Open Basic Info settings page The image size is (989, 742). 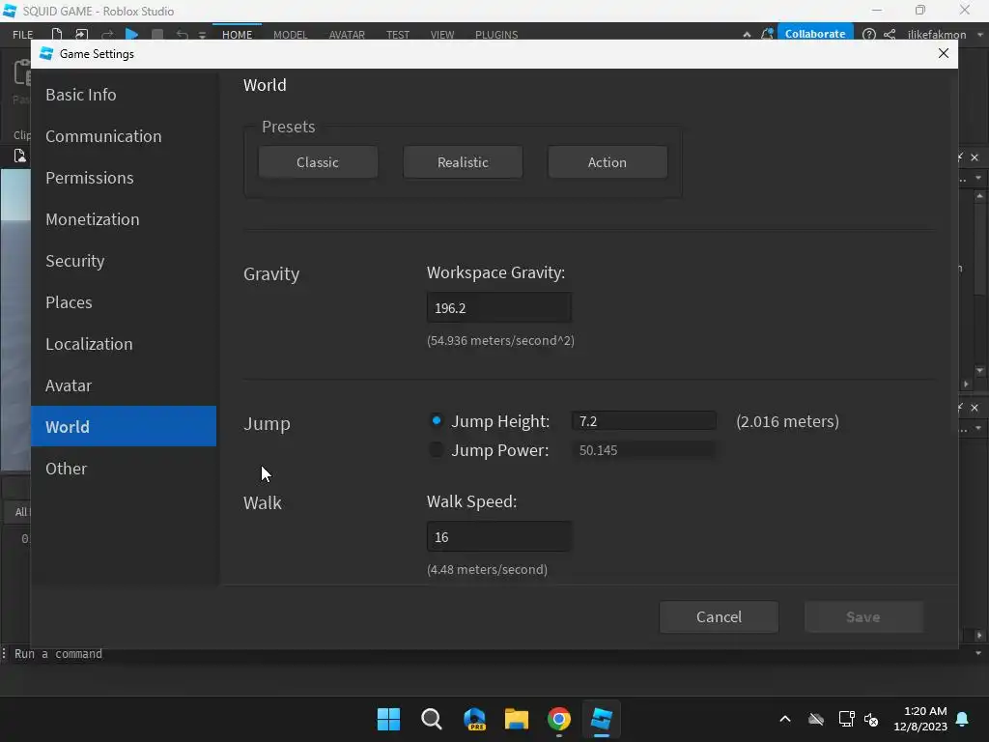tap(124, 95)
